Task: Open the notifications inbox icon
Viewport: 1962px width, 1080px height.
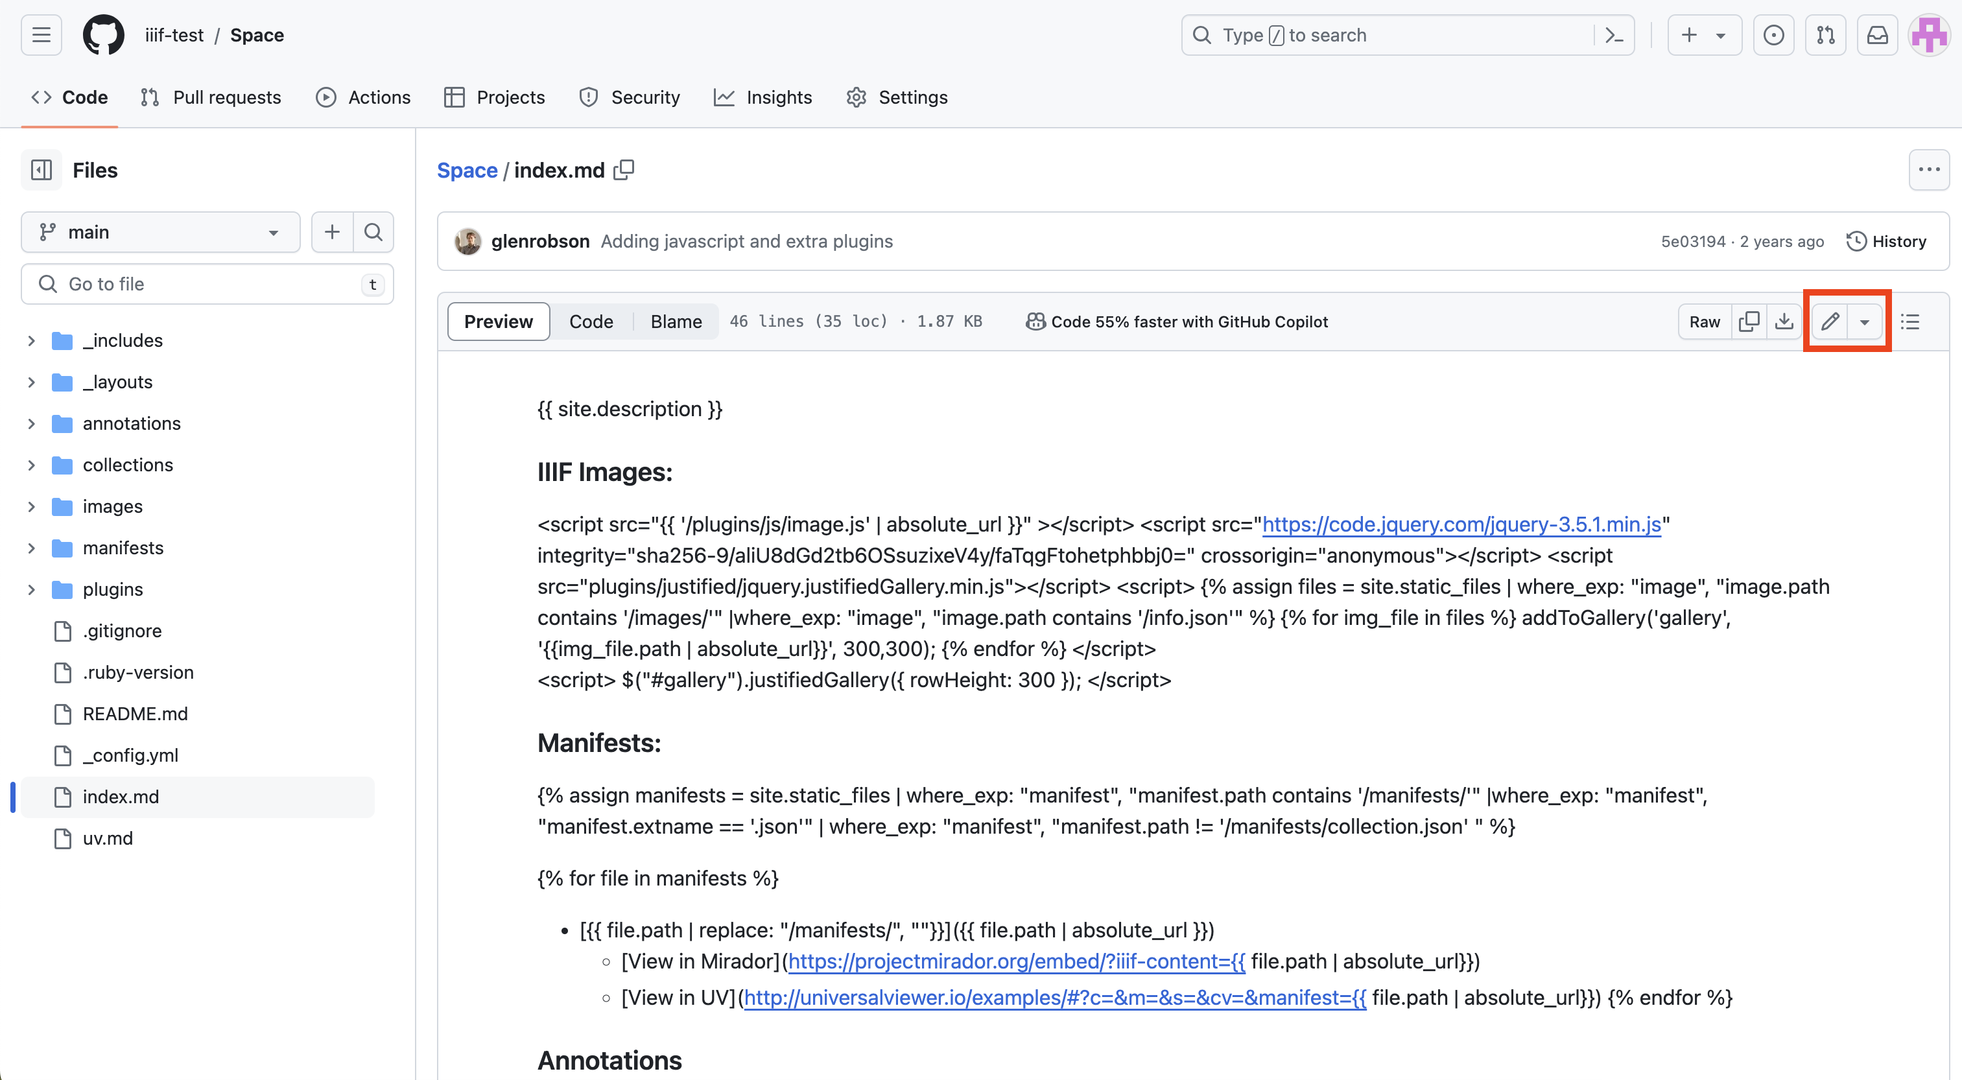Action: [1878, 35]
